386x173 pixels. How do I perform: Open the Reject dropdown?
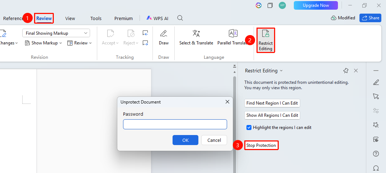(x=131, y=43)
